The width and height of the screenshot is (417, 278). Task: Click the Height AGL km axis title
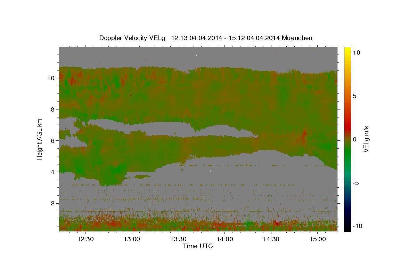40,139
